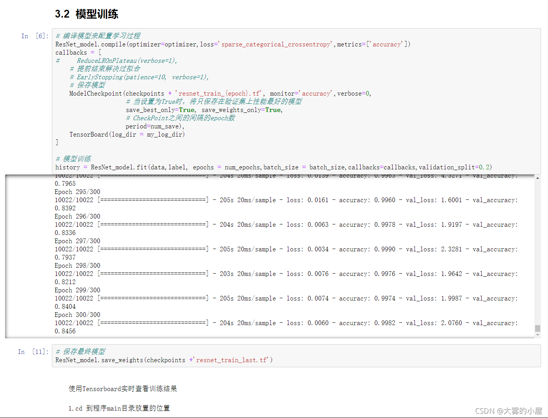
Task: Click the '使用Tensorboard实时查看训练结果' text
Action: point(123,389)
